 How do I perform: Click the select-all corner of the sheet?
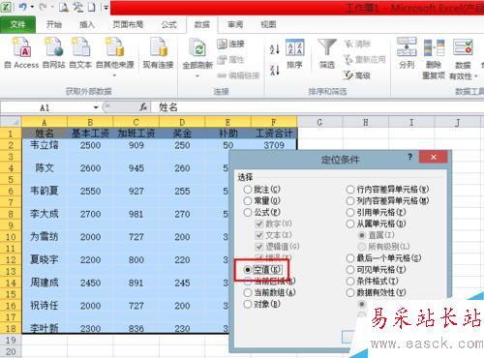11,122
